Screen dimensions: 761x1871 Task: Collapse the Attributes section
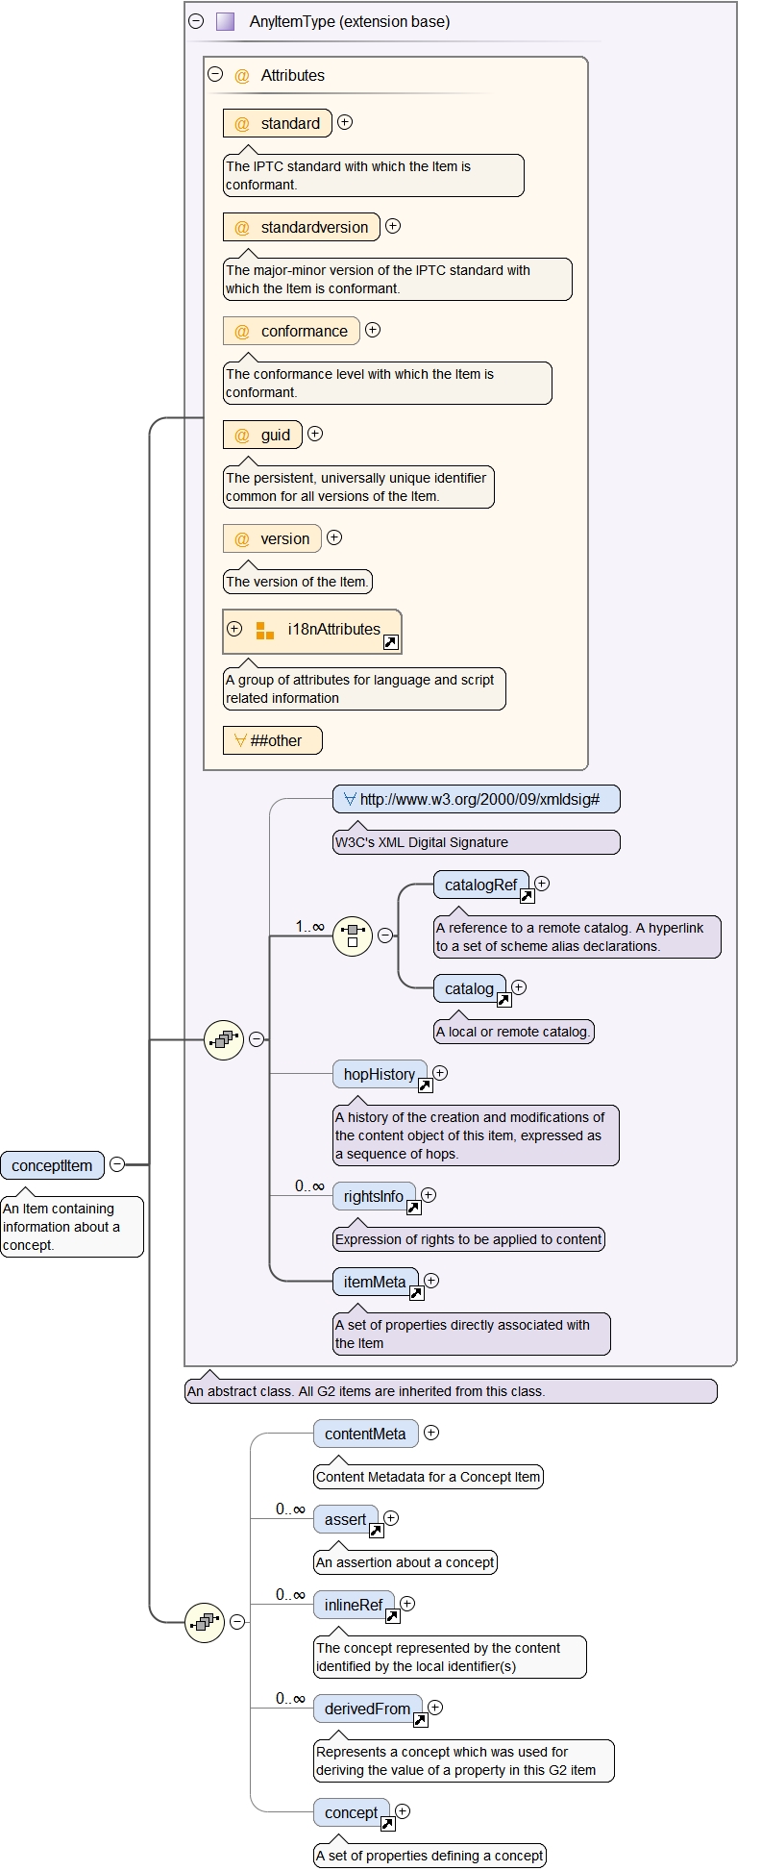pos(216,74)
